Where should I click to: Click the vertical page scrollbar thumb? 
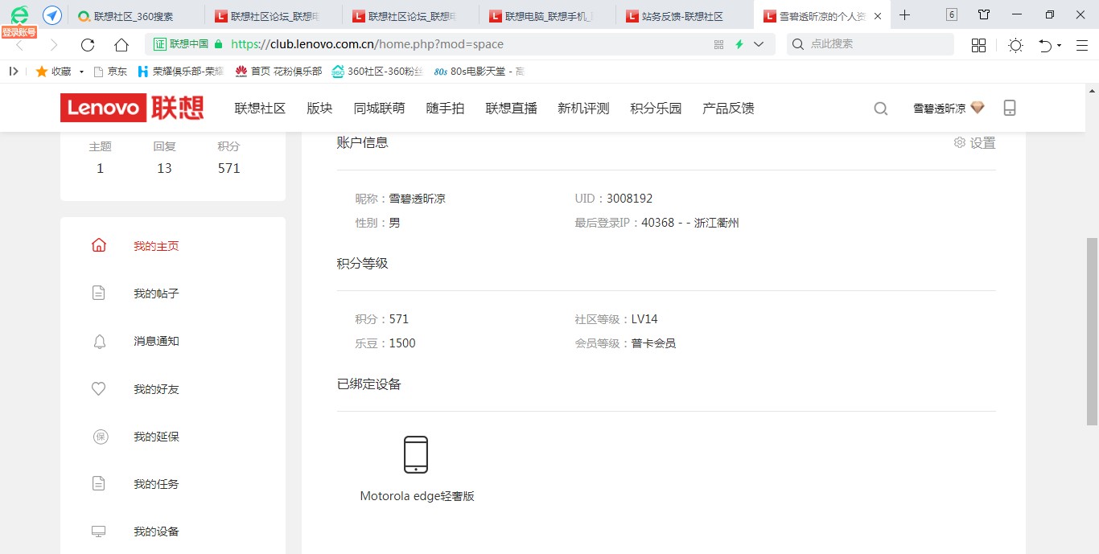coord(1092,330)
